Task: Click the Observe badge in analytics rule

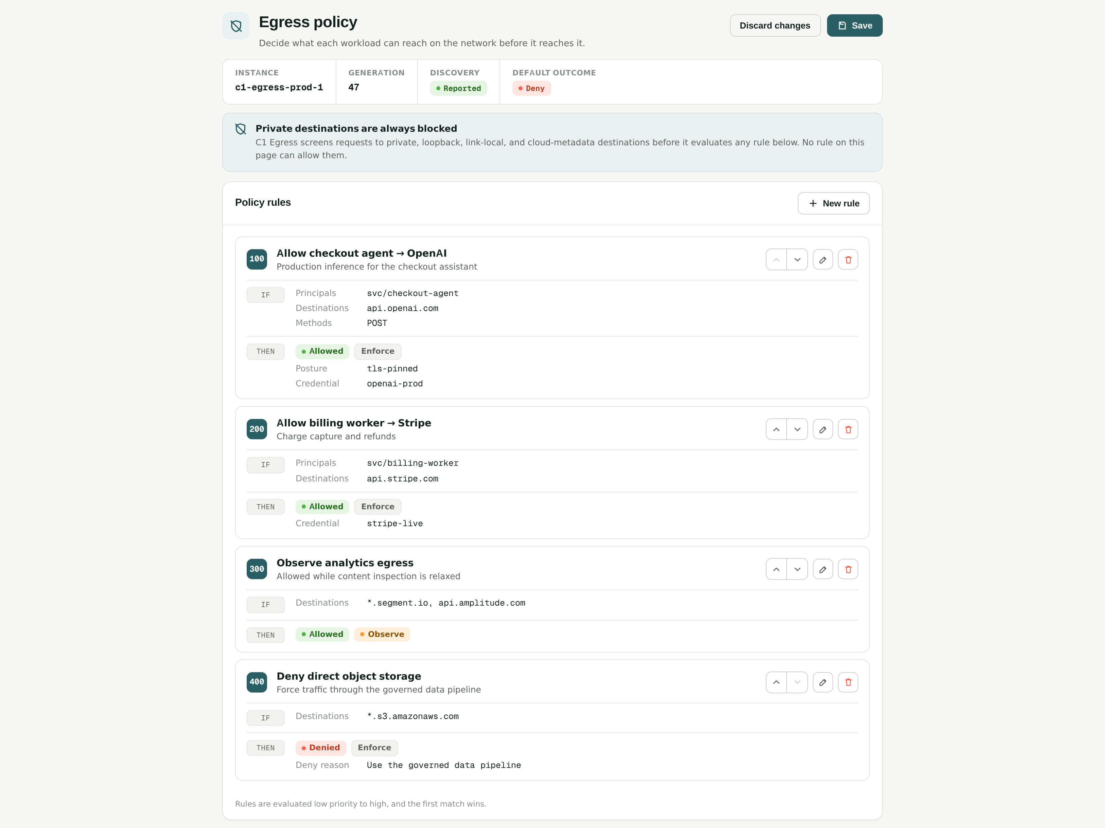Action: [382, 634]
